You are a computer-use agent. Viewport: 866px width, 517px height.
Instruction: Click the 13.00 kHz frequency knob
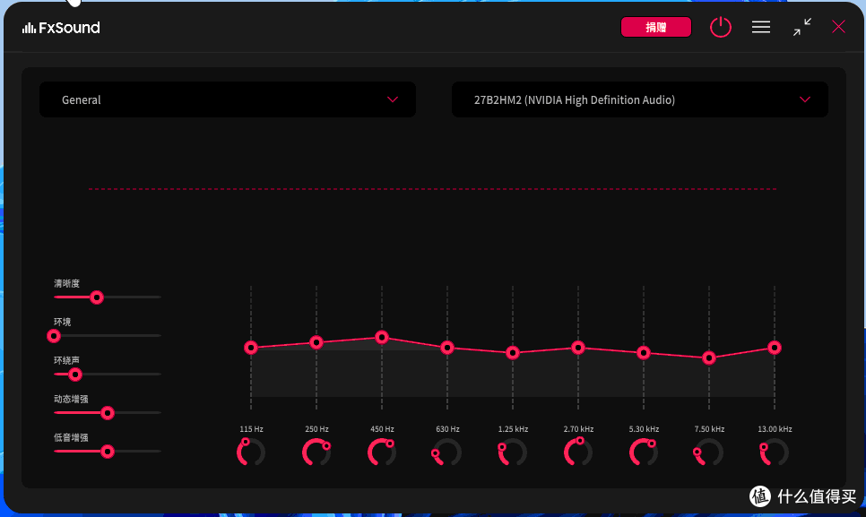[x=775, y=452]
